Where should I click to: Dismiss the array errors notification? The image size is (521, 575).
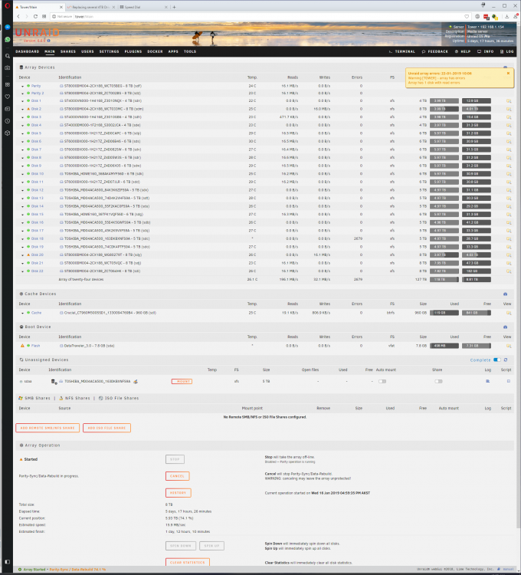[x=508, y=74]
